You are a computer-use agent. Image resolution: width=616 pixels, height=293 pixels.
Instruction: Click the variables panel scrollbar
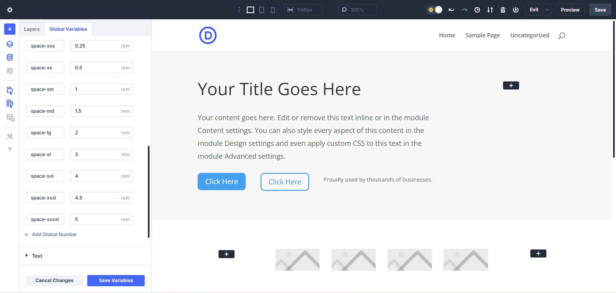click(149, 192)
